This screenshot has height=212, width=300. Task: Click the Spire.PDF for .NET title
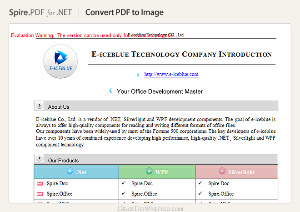40,12
